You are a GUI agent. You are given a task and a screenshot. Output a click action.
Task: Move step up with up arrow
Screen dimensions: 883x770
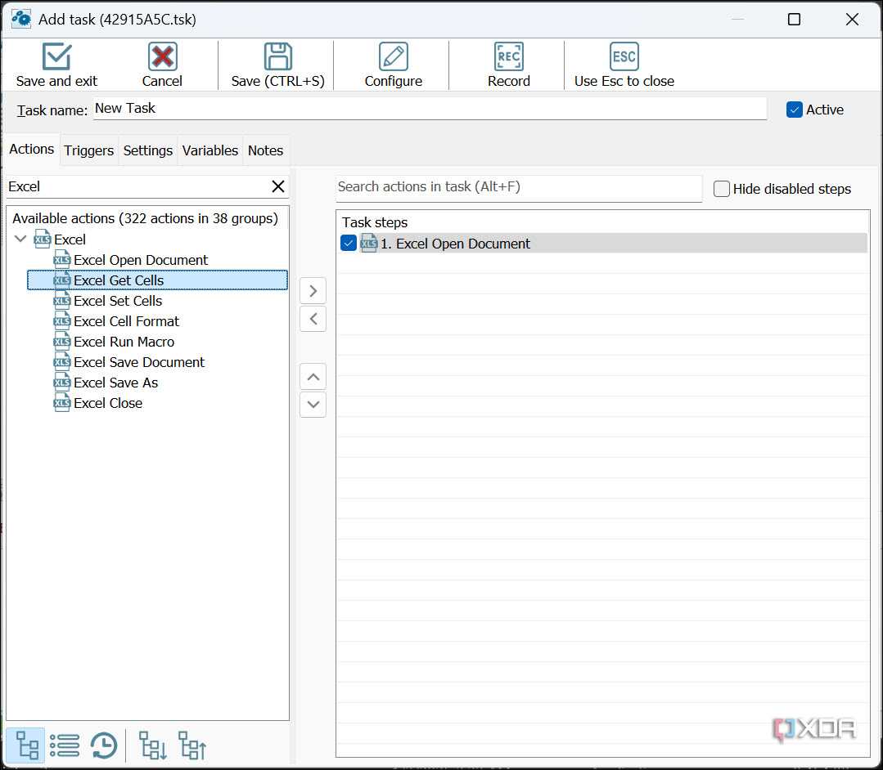(313, 377)
